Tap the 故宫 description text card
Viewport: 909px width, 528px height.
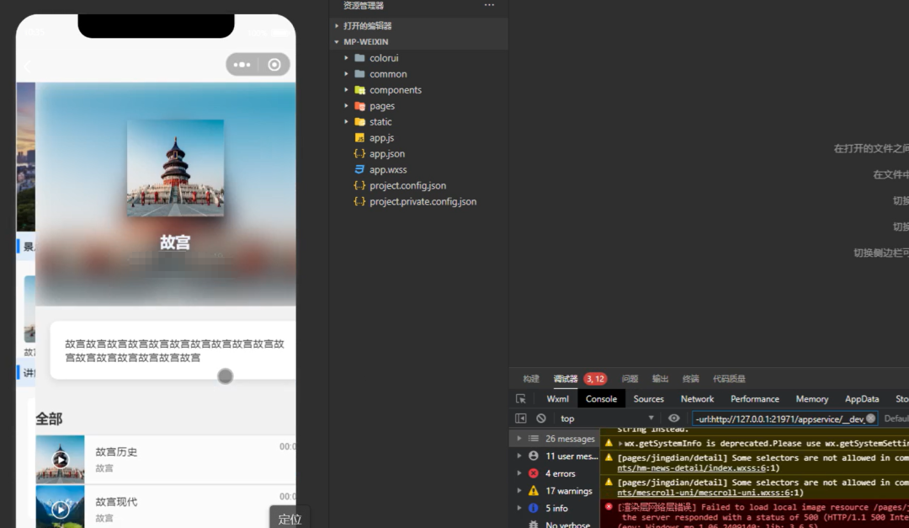click(173, 350)
